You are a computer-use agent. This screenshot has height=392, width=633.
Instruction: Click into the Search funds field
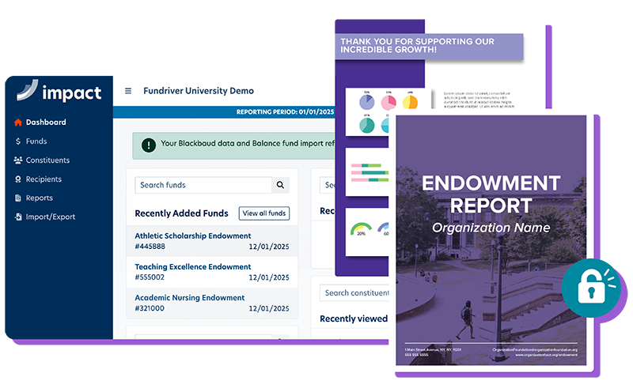(203, 185)
